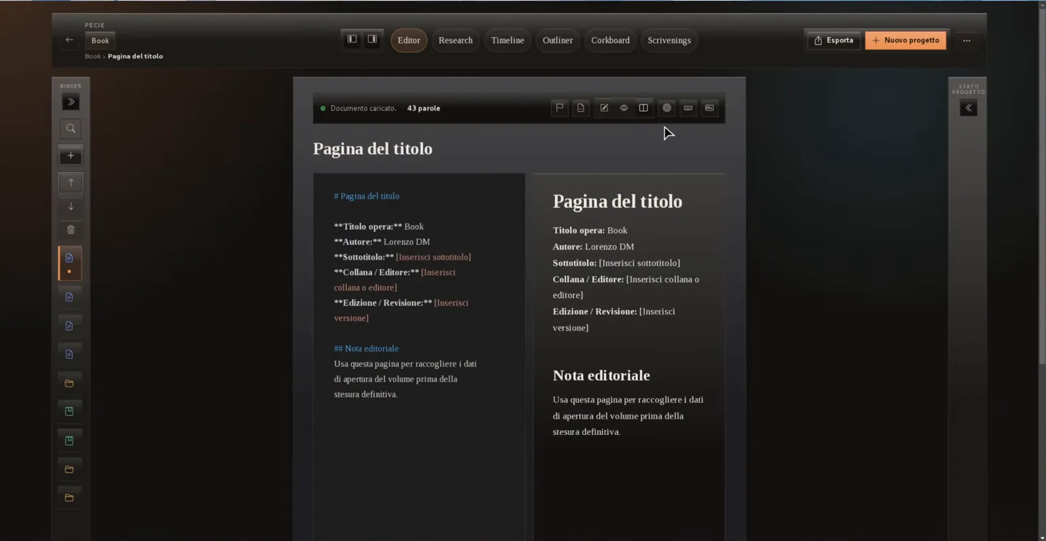
Task: Click '# Pagina del titolo' markdown line
Action: point(367,196)
